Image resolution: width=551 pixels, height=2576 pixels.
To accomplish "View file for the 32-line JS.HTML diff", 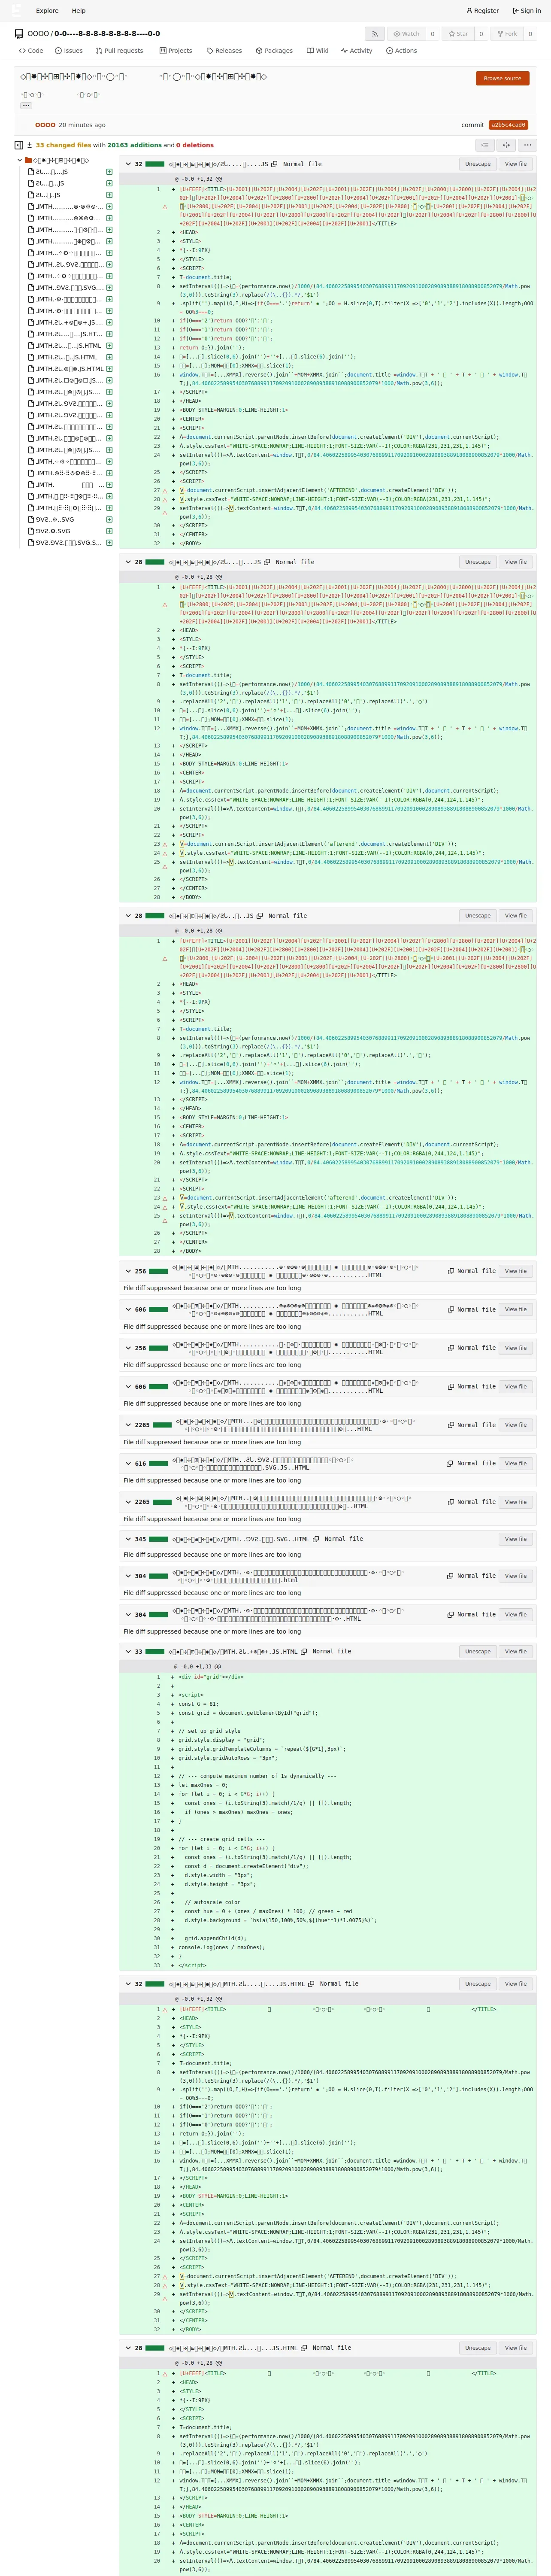I will click(x=516, y=1984).
